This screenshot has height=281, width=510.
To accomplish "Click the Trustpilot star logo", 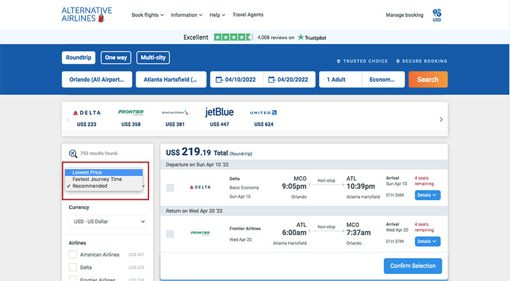I will point(301,38).
